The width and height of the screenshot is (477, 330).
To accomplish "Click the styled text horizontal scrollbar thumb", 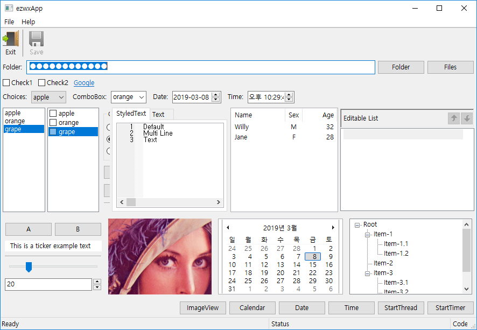I will 131,202.
